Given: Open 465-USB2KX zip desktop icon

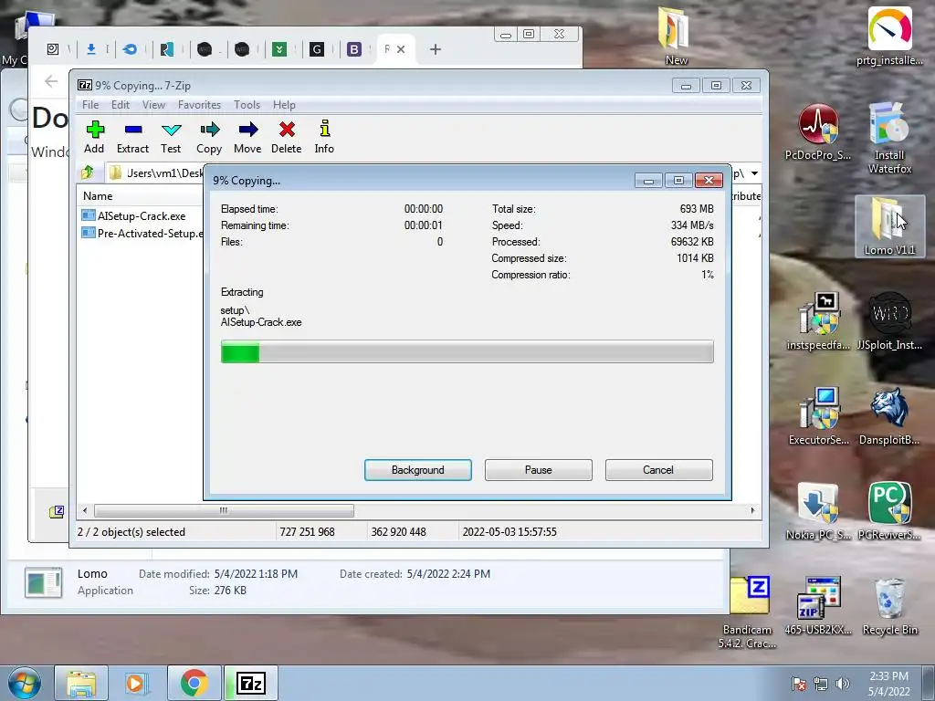Looking at the screenshot, I should click(x=818, y=606).
